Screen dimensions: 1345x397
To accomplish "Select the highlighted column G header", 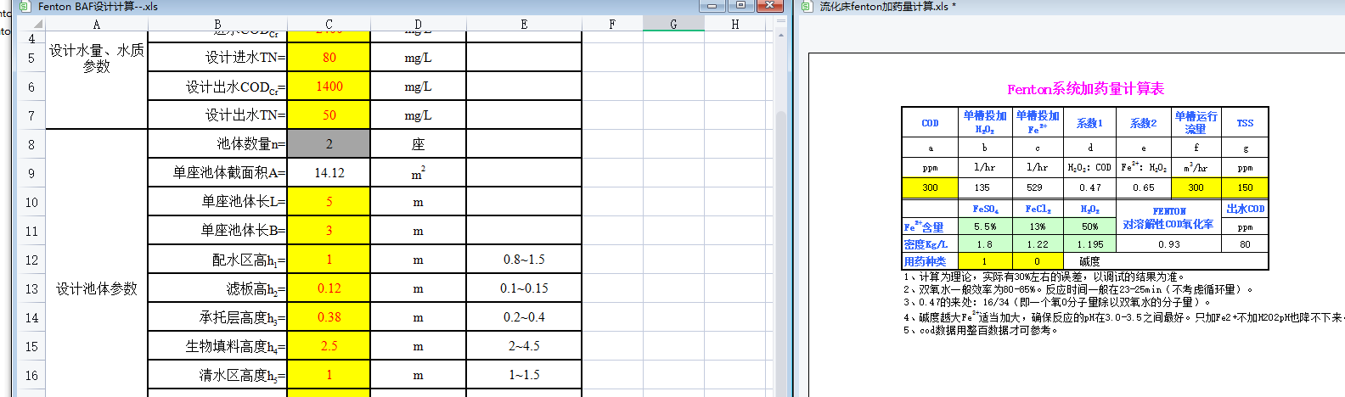I will click(673, 25).
